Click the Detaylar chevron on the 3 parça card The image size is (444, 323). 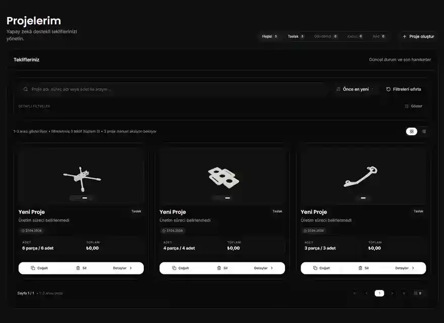pyautogui.click(x=413, y=268)
